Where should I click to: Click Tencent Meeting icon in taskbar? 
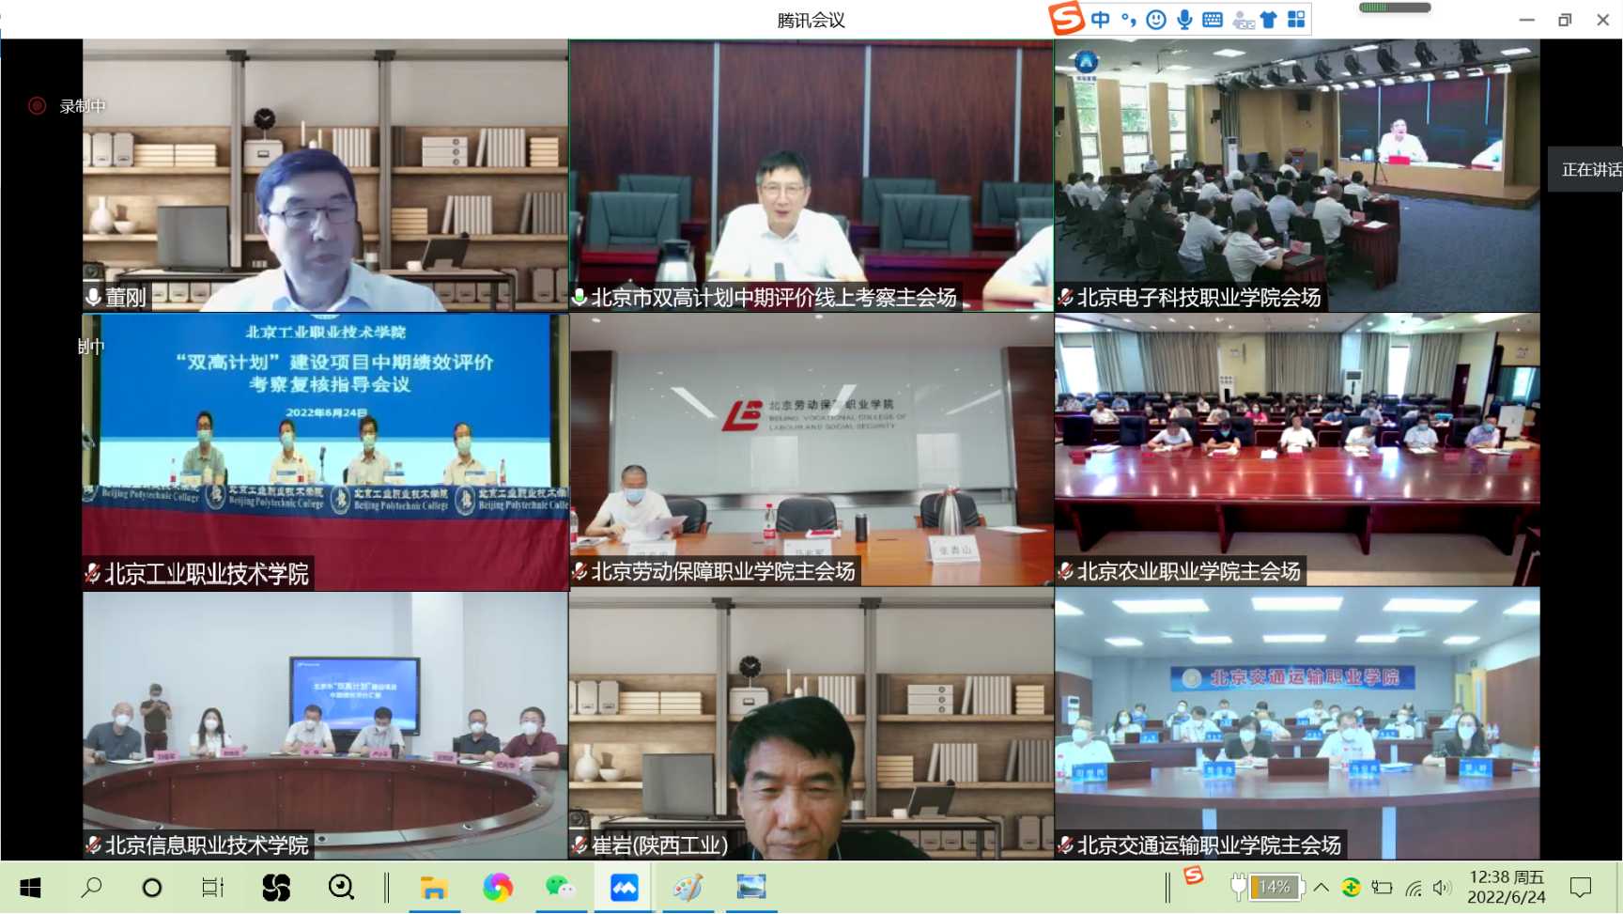tap(624, 888)
